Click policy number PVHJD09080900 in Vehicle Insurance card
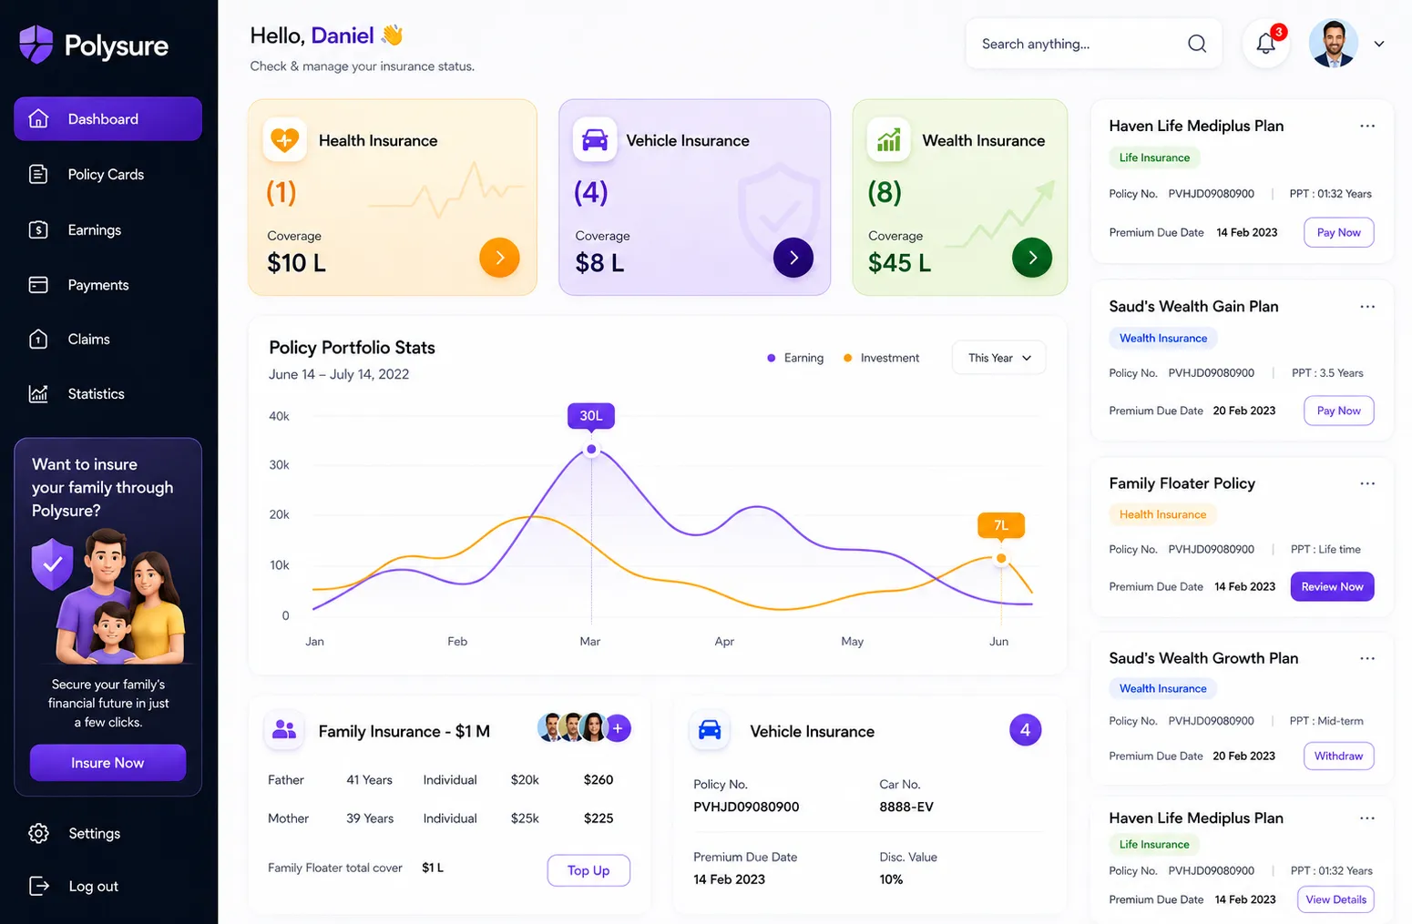The width and height of the screenshot is (1412, 924). point(746,807)
